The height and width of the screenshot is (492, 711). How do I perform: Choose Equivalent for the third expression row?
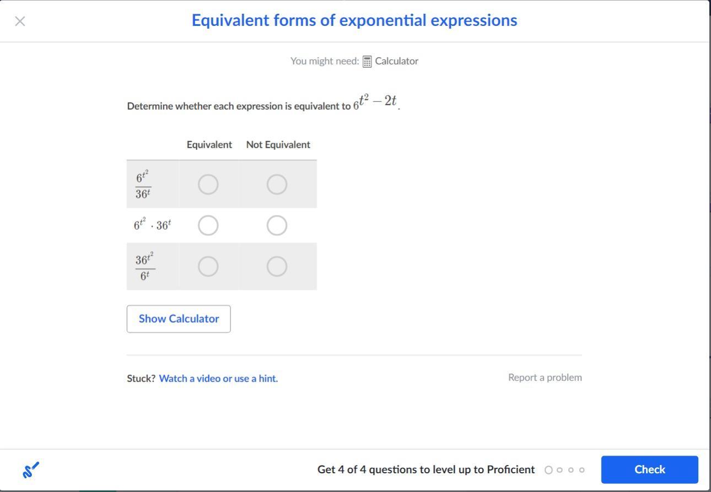pyautogui.click(x=208, y=267)
